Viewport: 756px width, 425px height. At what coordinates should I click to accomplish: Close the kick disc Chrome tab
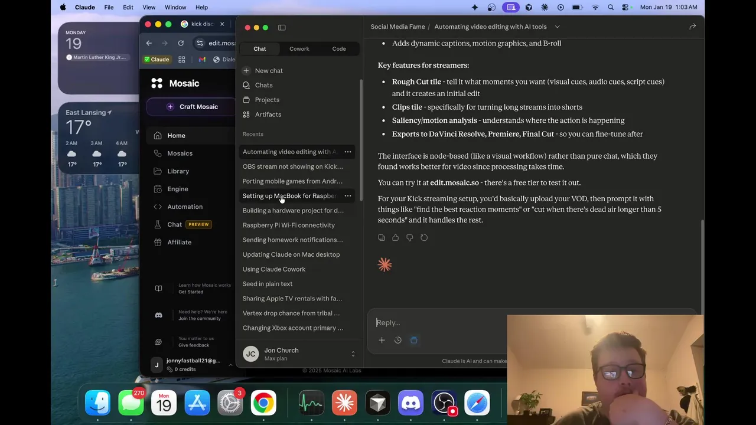coord(222,24)
